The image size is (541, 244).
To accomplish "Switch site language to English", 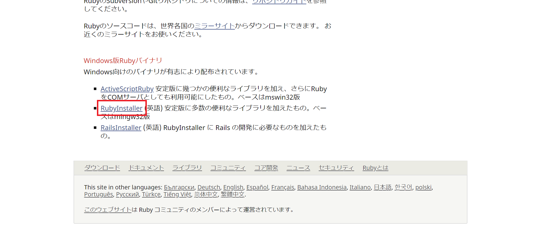I will pyautogui.click(x=233, y=187).
